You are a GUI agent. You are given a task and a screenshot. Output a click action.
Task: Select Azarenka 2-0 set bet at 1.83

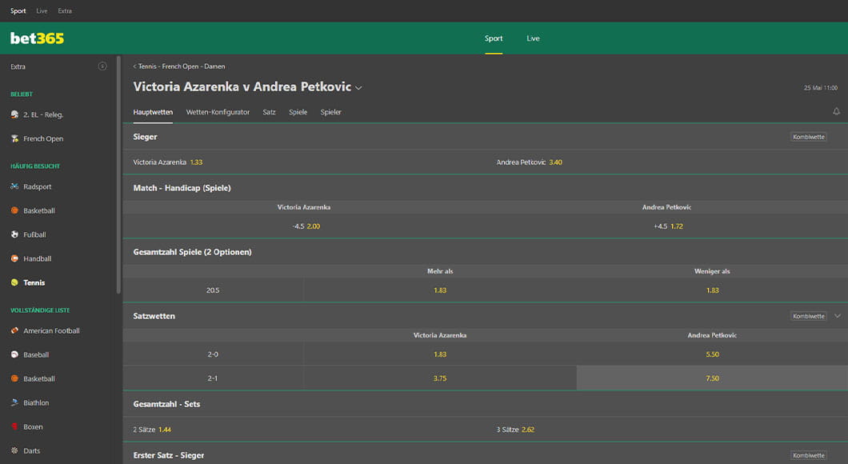click(x=440, y=354)
